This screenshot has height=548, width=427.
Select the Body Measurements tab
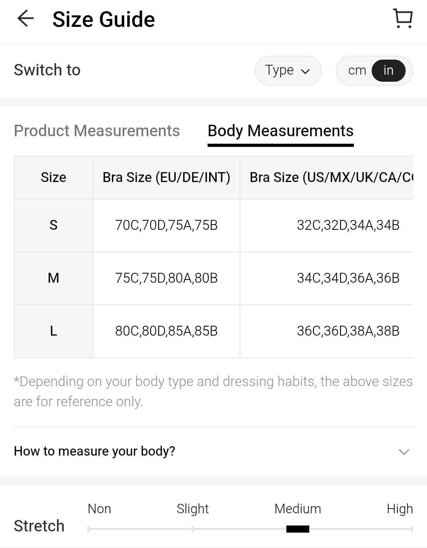[280, 131]
